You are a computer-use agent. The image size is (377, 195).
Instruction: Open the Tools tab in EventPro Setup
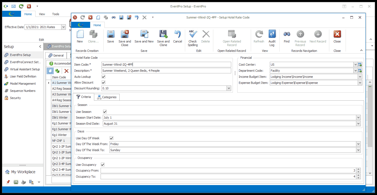coord(56,14)
